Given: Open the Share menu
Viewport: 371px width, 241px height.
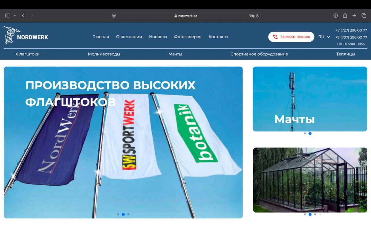Looking at the screenshot, I should click(x=345, y=16).
